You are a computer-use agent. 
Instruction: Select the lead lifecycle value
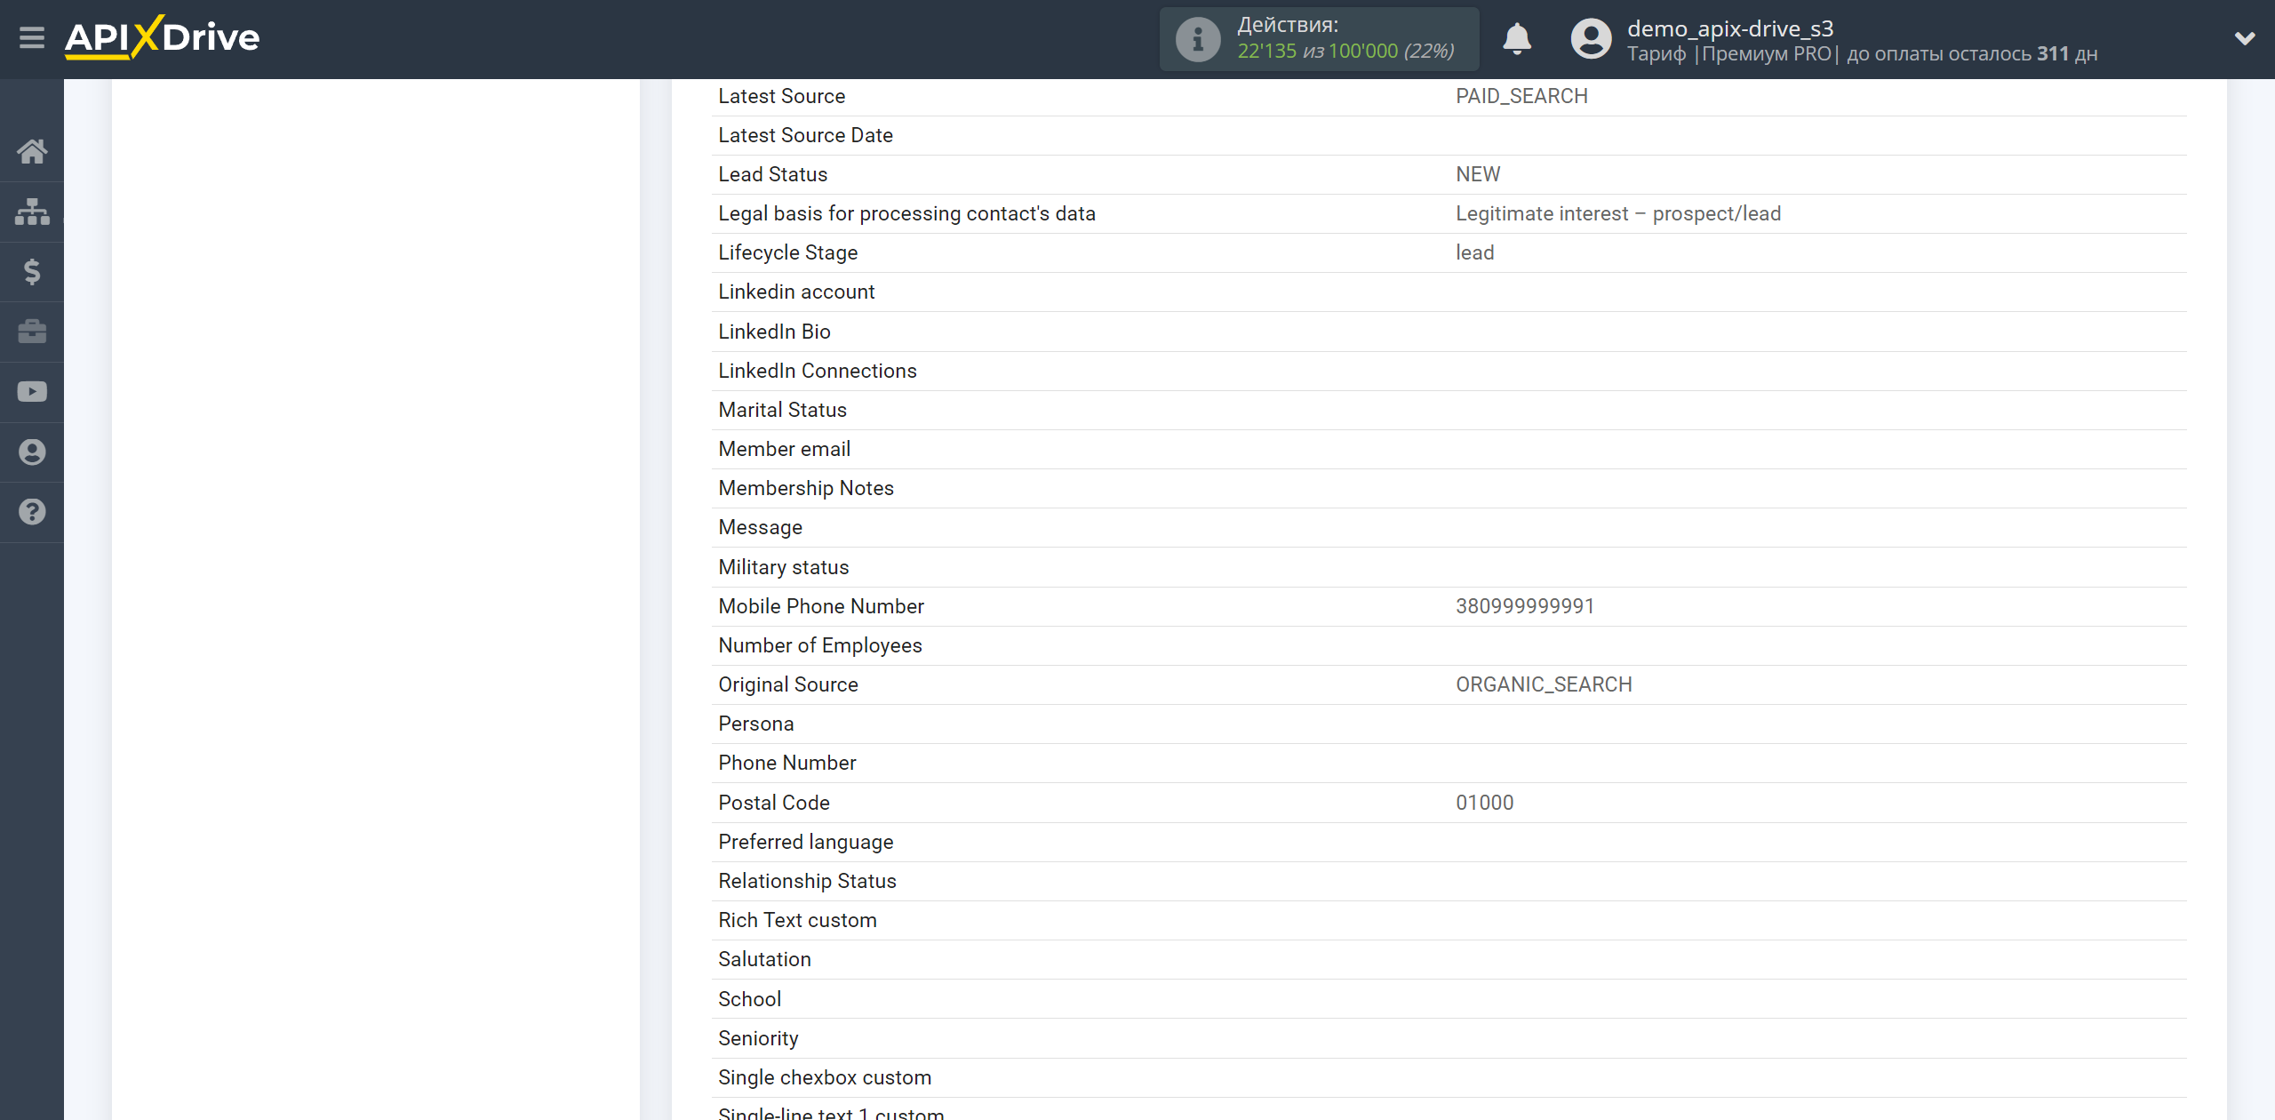tap(1475, 252)
